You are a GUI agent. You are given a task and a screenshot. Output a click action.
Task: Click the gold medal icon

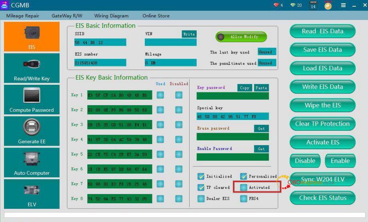pyautogui.click(x=328, y=5)
